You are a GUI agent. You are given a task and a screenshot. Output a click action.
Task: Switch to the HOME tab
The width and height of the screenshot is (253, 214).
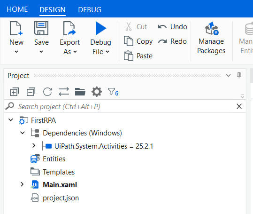coord(17,9)
